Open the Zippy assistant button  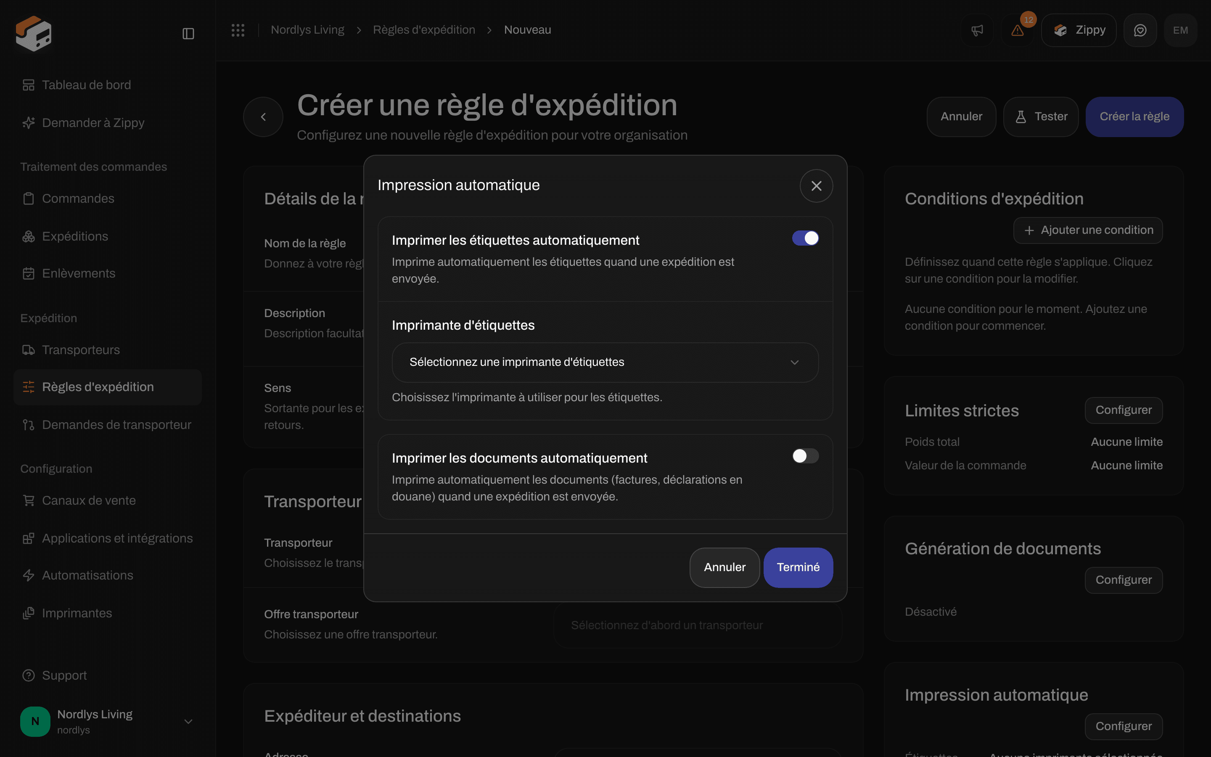point(1079,30)
